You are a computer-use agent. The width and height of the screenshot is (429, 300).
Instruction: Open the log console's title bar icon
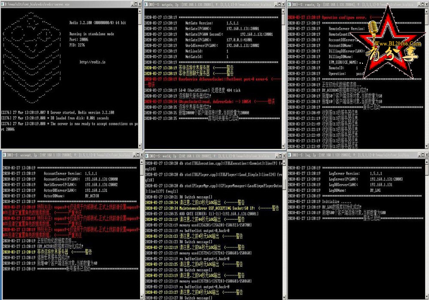[x=290, y=155]
